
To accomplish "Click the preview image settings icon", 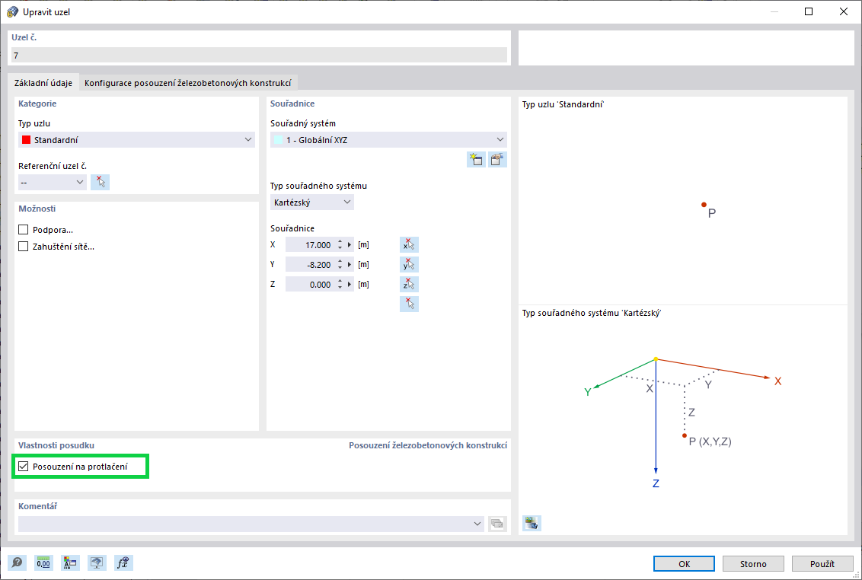I will (x=532, y=523).
